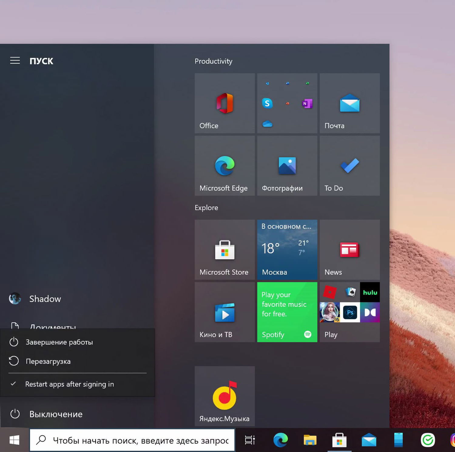
Task: Launch Edge from the taskbar
Action: [x=281, y=440]
